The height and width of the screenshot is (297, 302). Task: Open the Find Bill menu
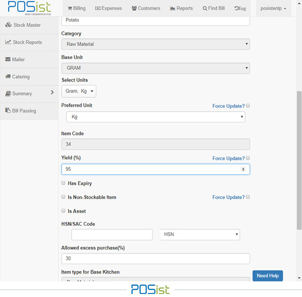pyautogui.click(x=213, y=8)
